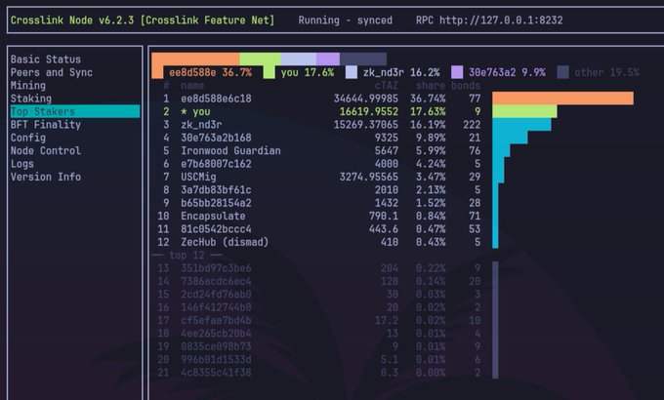The height and width of the screenshot is (400, 664).
Task: Select staker row ee8d588e6c18
Action: pyautogui.click(x=318, y=99)
